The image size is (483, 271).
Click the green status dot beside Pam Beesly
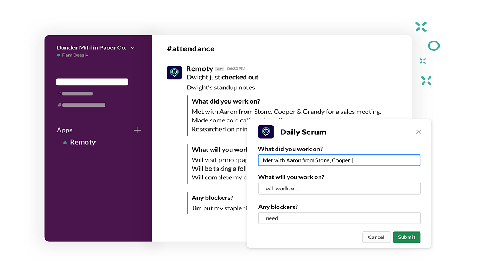(x=58, y=55)
